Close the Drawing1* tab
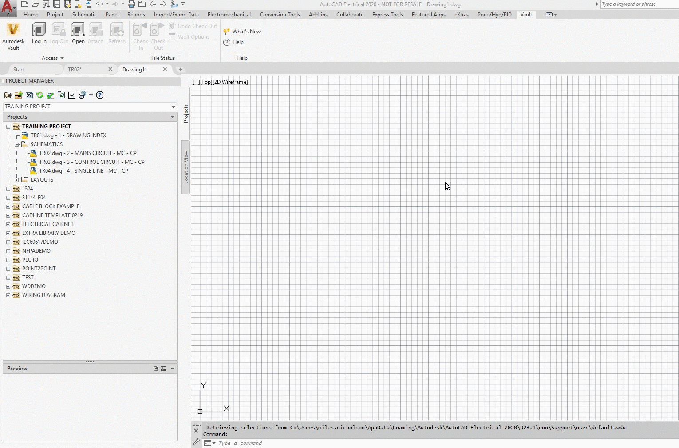This screenshot has width=679, height=448. tap(165, 69)
